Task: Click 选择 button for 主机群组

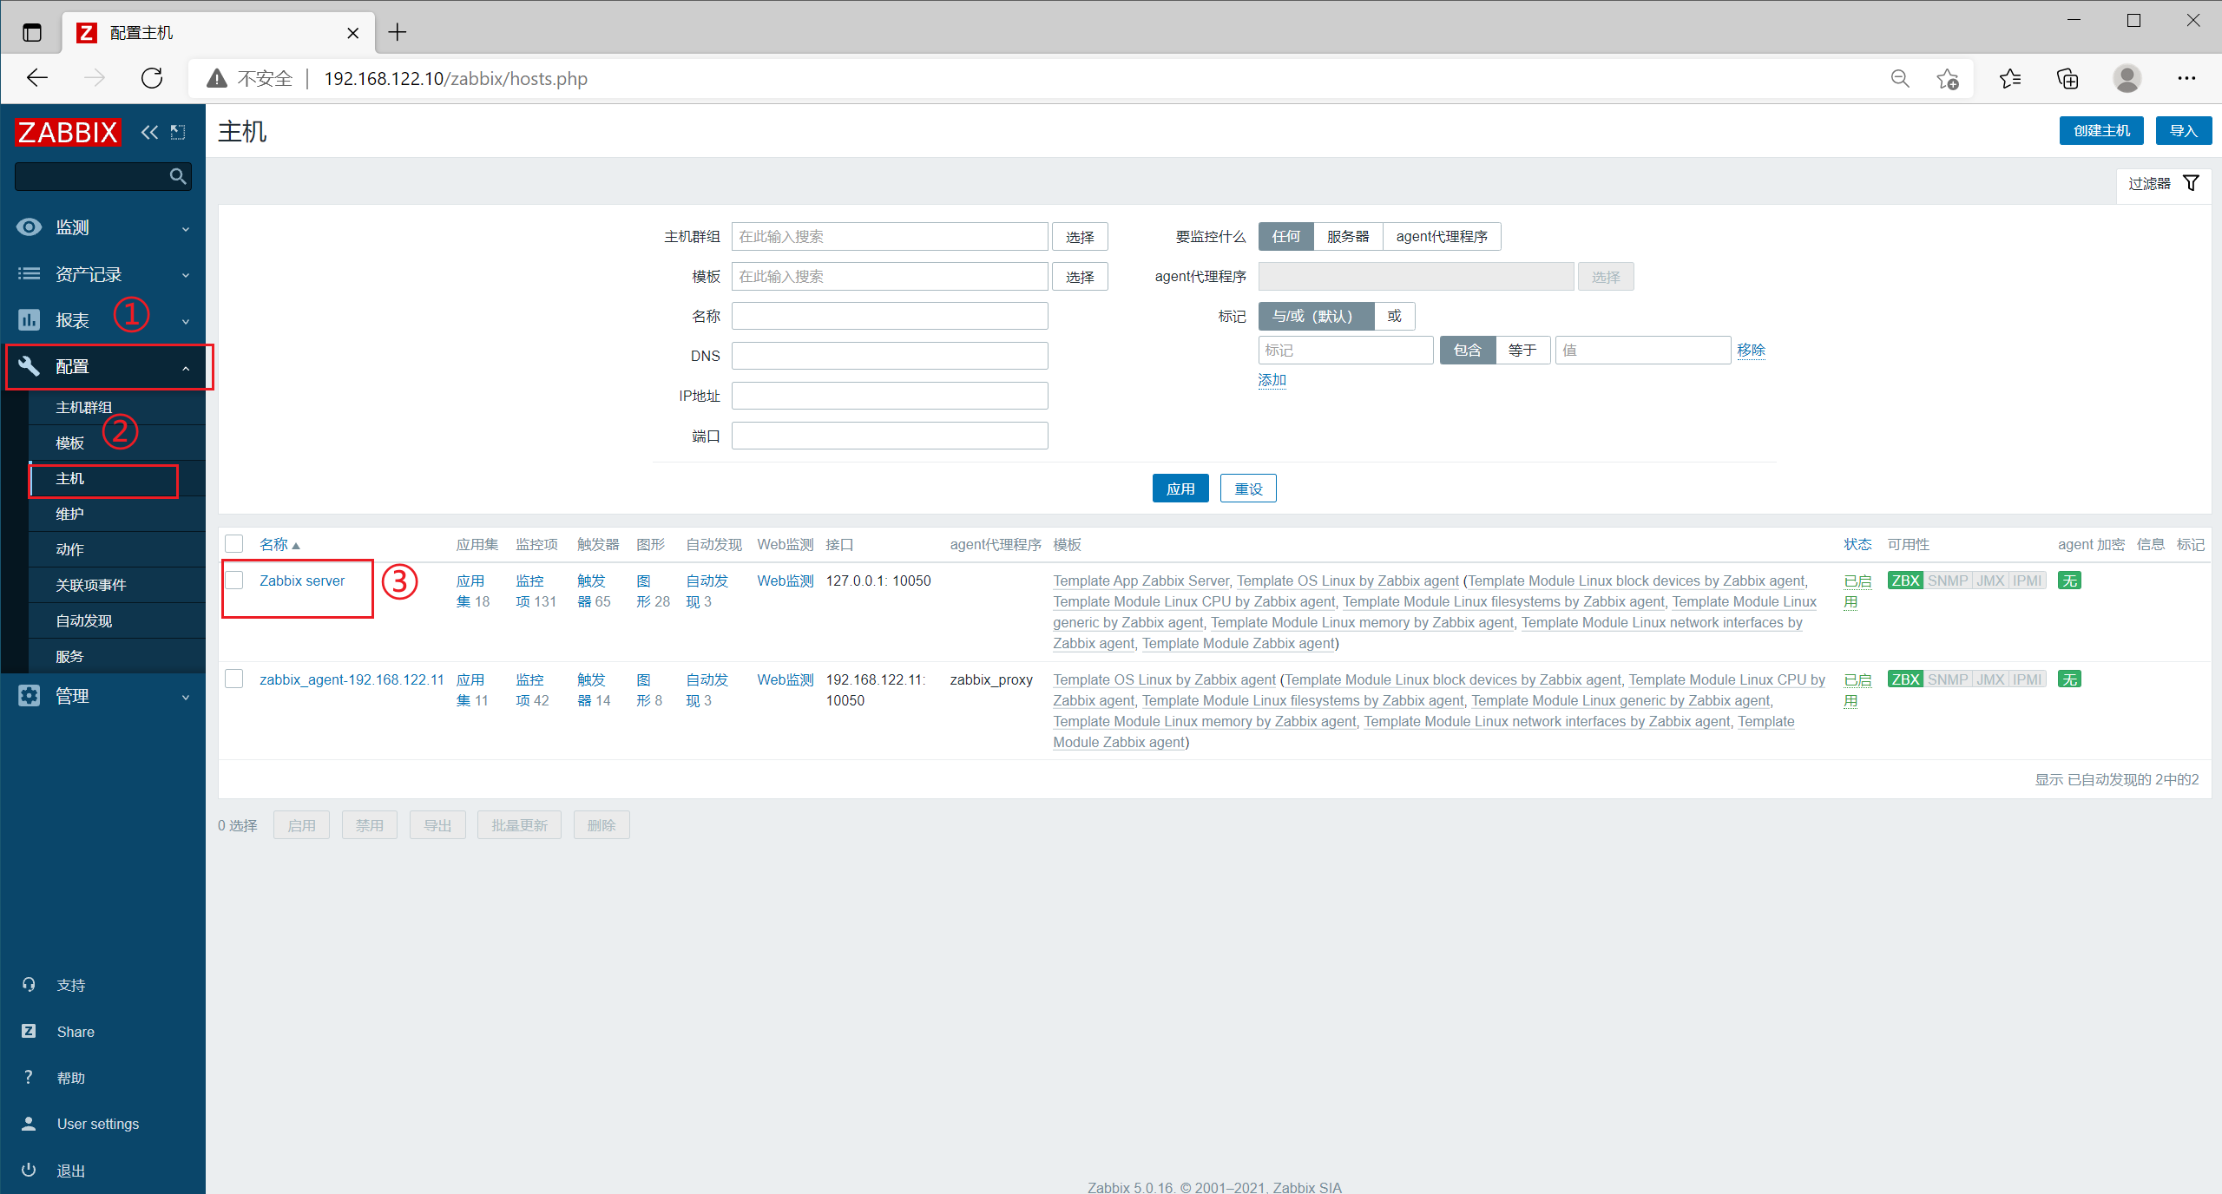Action: point(1080,237)
